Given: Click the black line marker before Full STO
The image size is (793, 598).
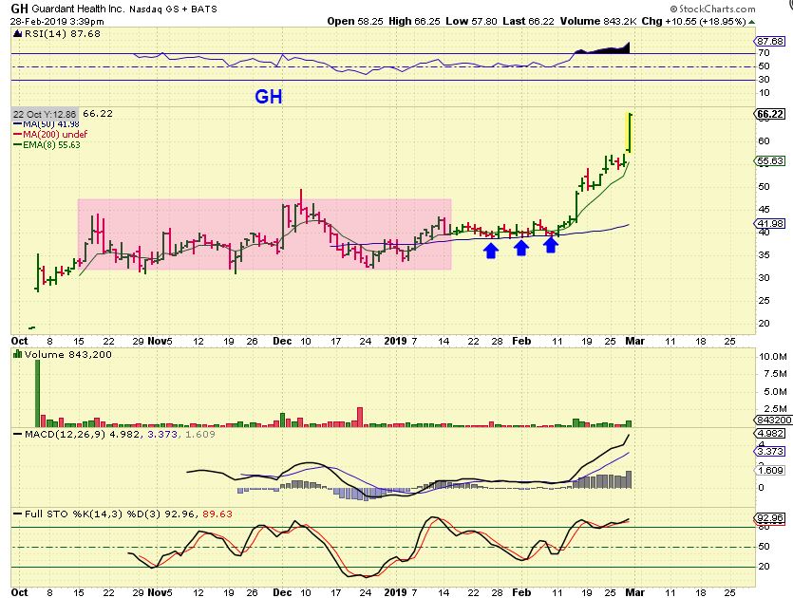Looking at the screenshot, I should point(18,514).
